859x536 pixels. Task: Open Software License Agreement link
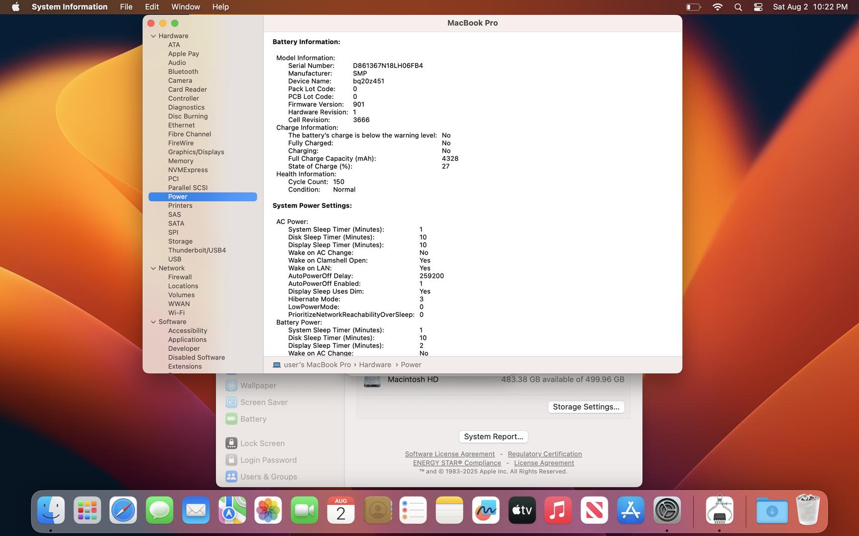[450, 454]
